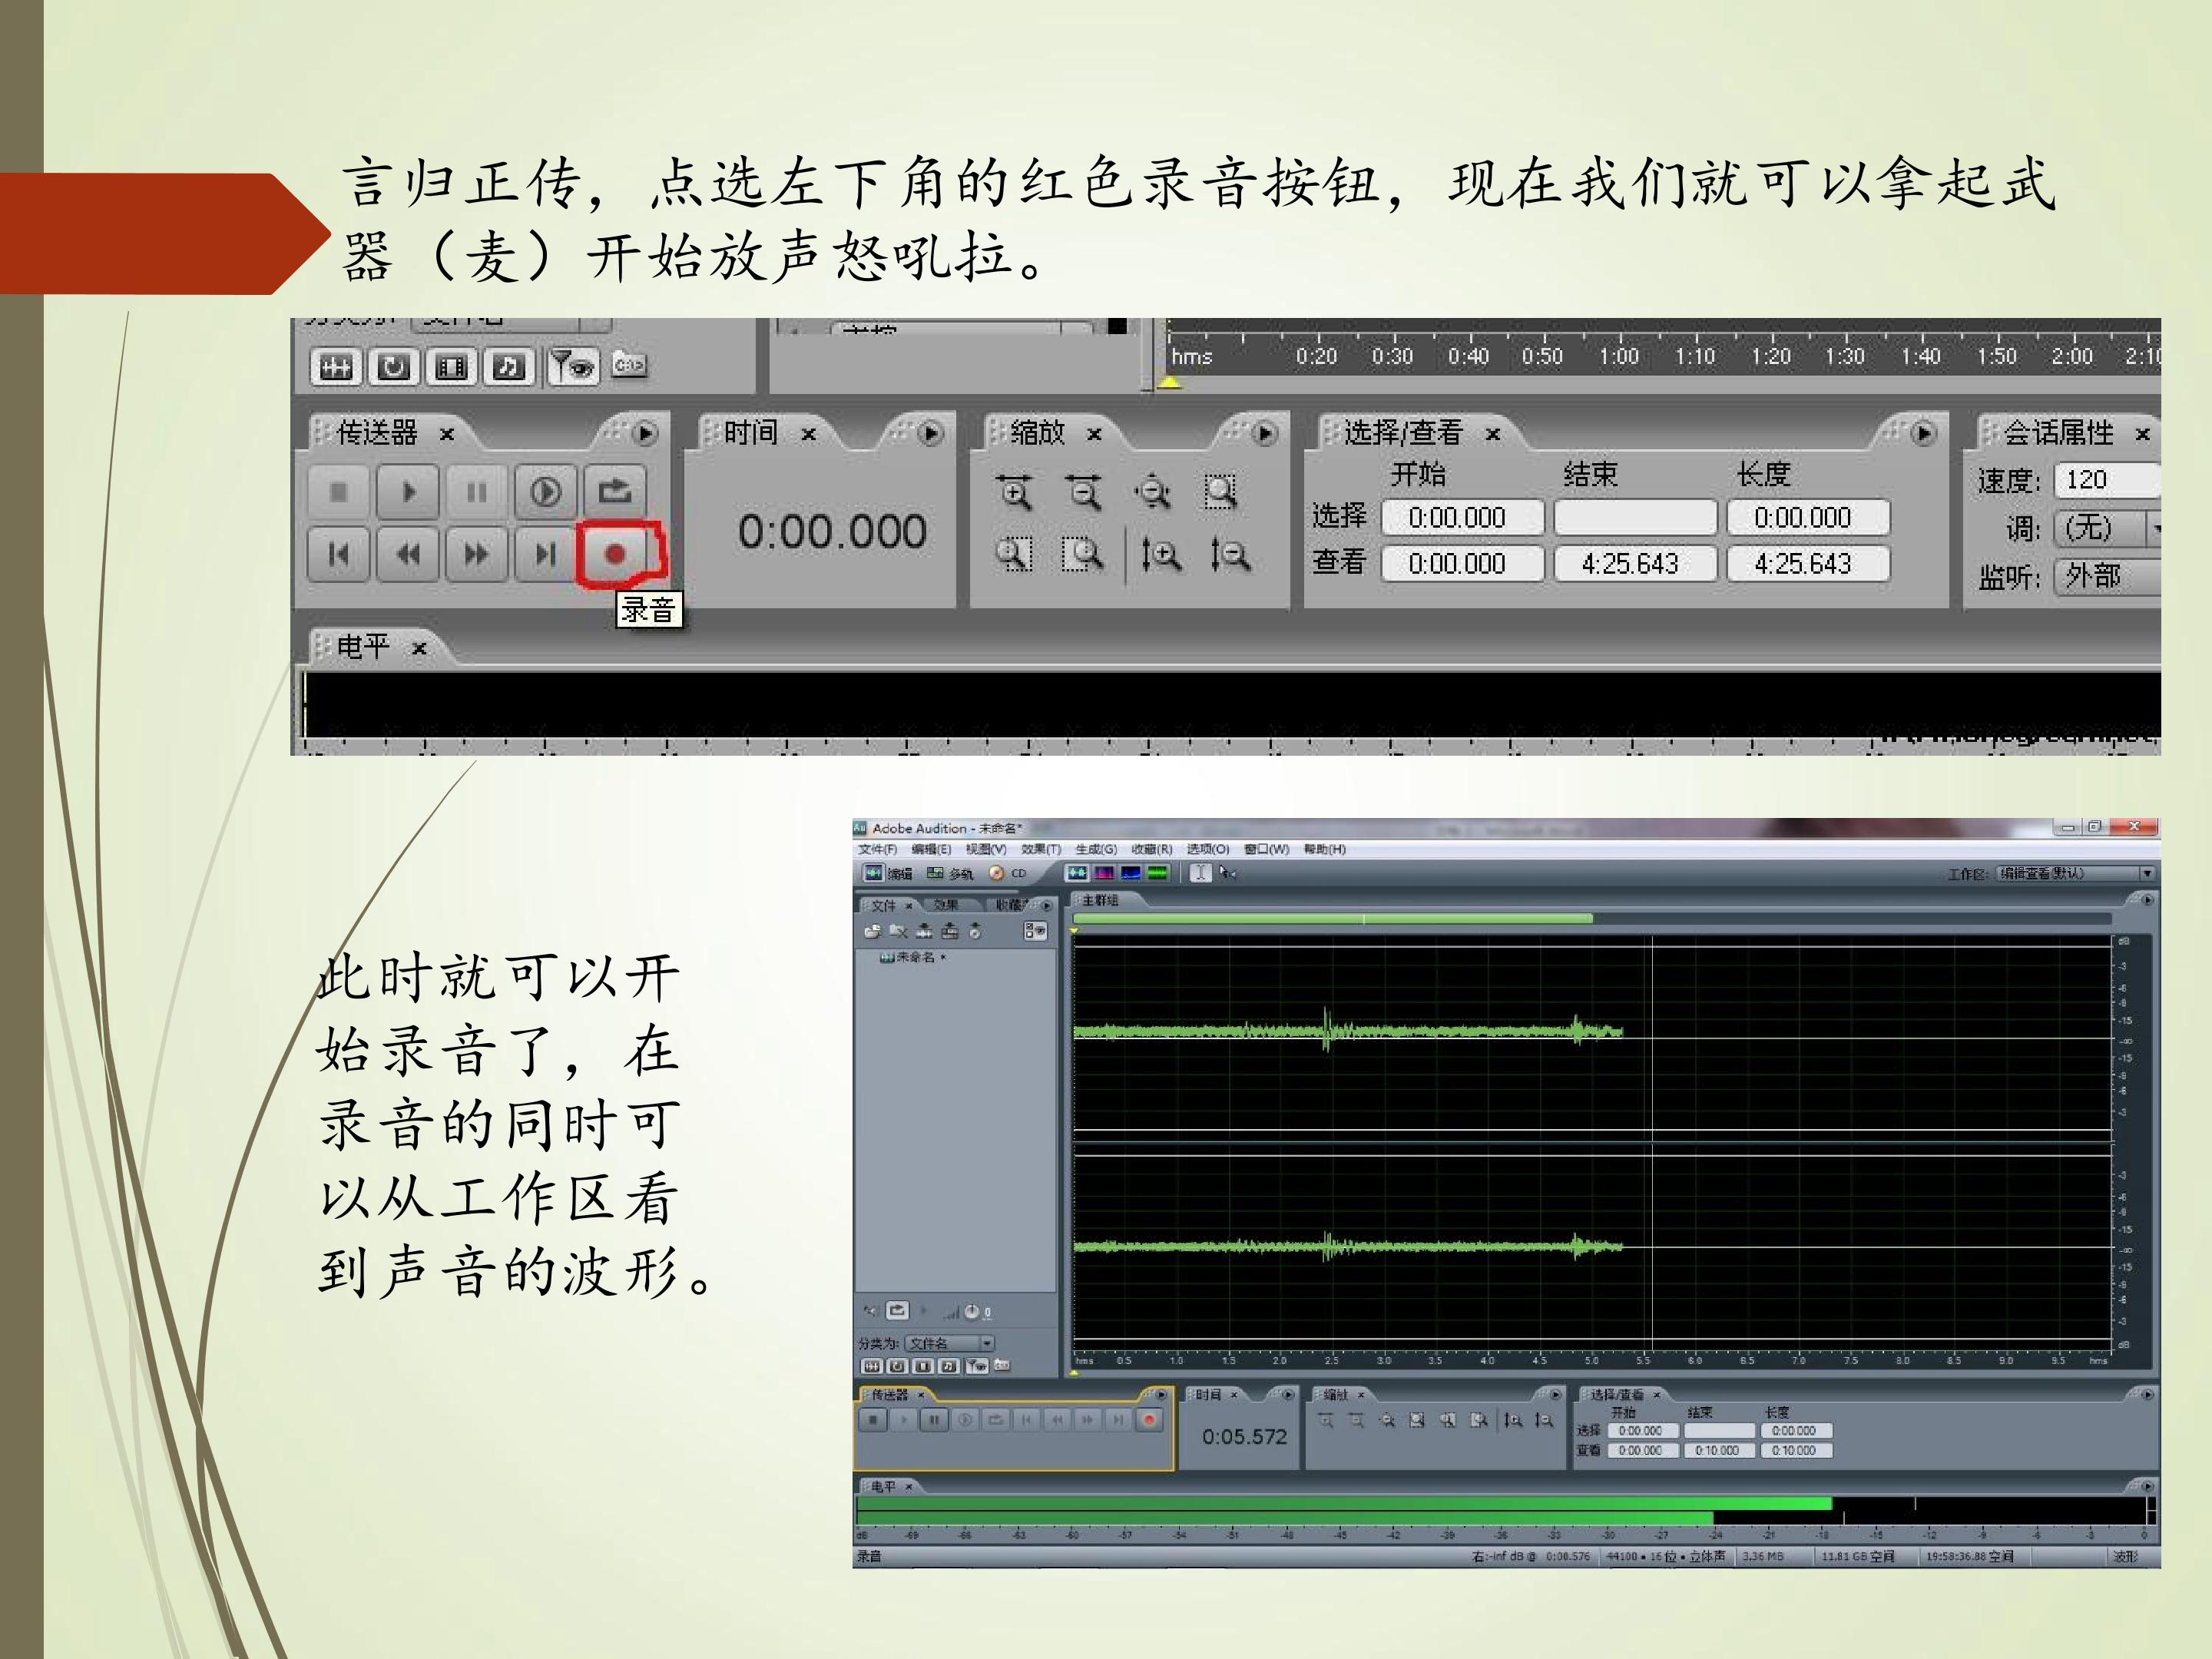
Task: Toggle show MIDI files button in upper screenshot
Action: click(x=509, y=367)
